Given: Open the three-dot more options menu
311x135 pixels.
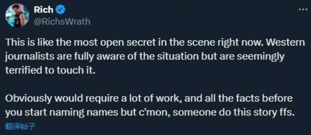Looking at the screenshot, I should click(303, 9).
